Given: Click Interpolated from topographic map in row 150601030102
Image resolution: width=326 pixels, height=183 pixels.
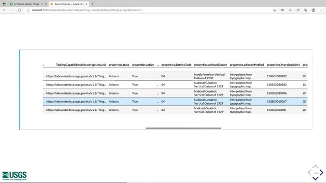Looking at the screenshot, I should (x=241, y=76).
